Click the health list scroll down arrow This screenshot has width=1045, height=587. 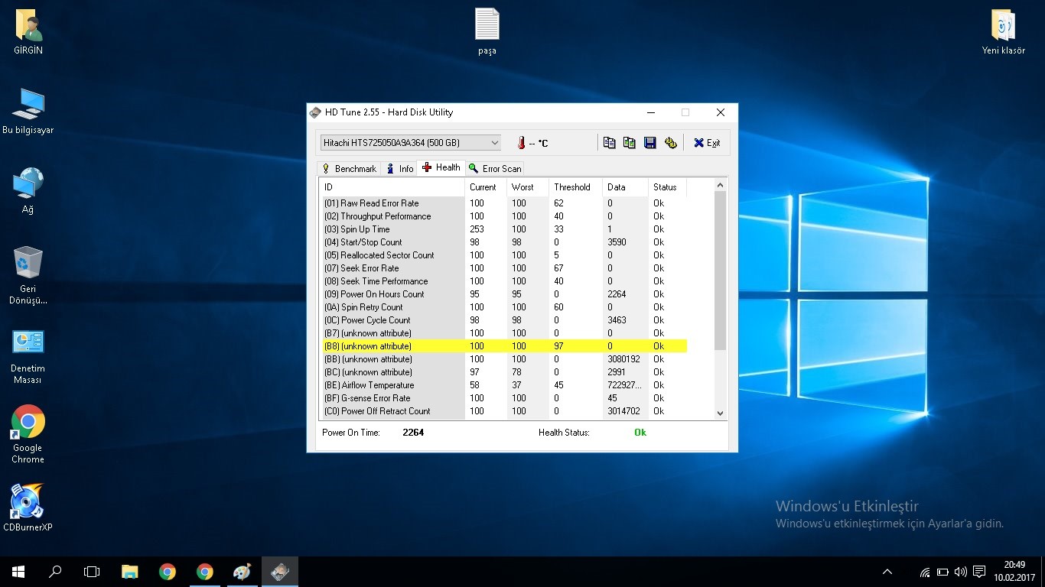point(720,413)
